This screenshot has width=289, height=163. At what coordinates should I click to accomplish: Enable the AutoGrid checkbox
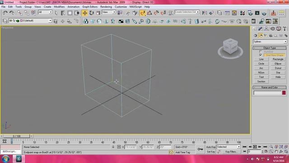click(x=261, y=52)
